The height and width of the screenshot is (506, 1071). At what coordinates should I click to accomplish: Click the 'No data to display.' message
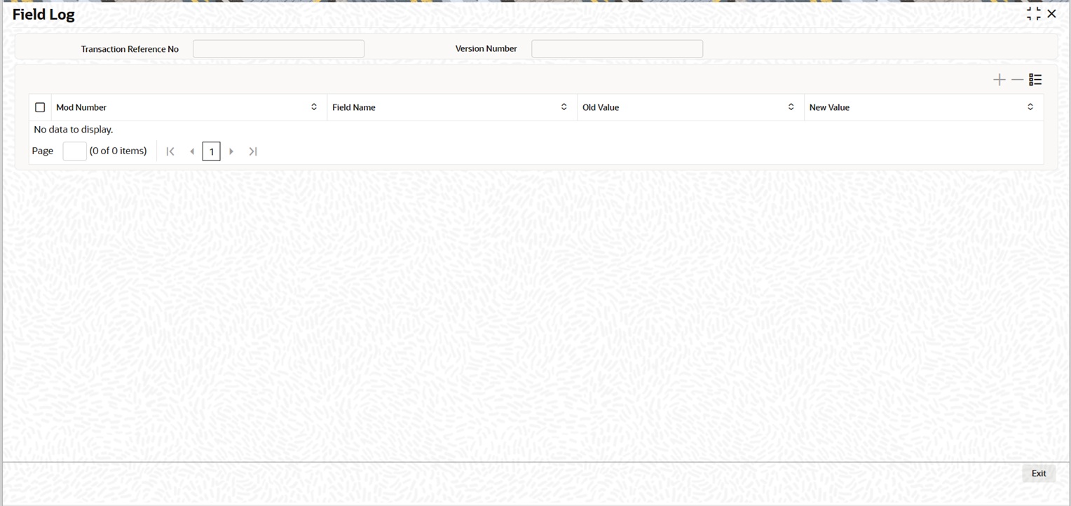pyautogui.click(x=74, y=130)
